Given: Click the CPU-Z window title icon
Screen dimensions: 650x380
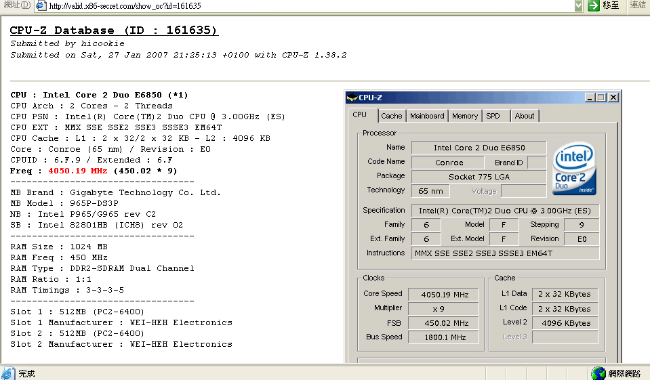Looking at the screenshot, I should 352,98.
